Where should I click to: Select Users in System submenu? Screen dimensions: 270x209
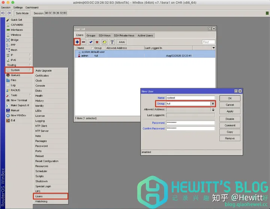click(51, 196)
